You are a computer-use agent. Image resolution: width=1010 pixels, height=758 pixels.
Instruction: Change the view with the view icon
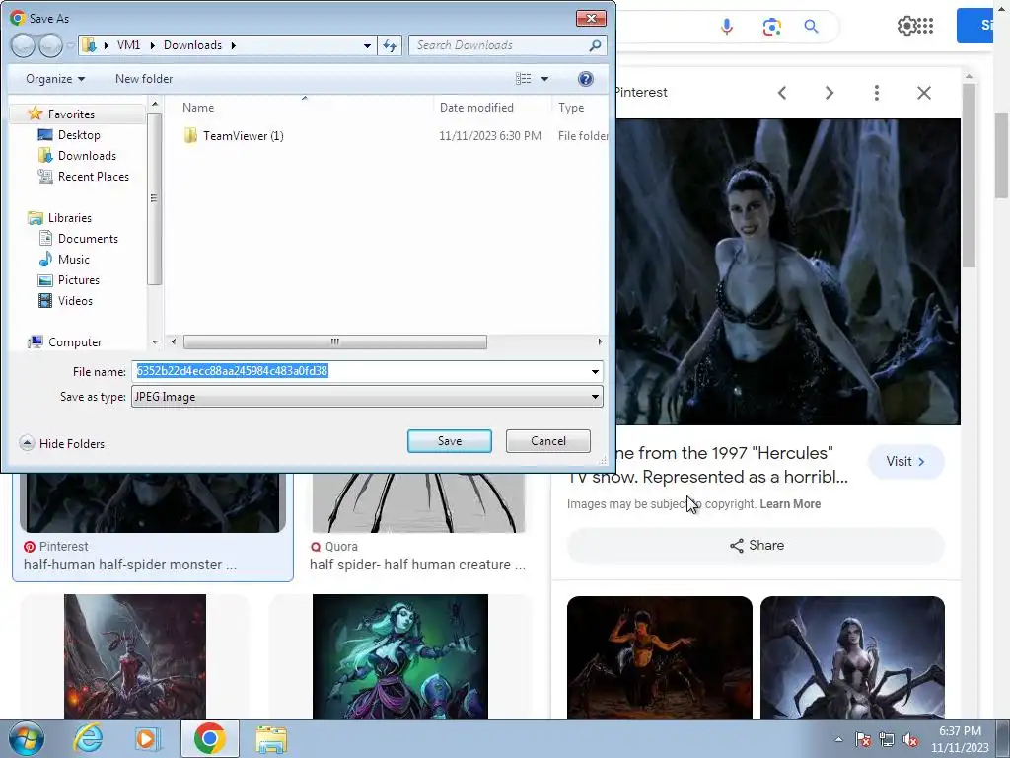[x=523, y=79]
